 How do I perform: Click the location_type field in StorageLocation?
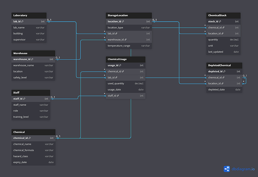[129, 28]
